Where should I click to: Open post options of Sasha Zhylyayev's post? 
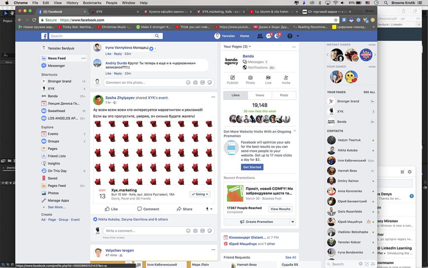213,97
